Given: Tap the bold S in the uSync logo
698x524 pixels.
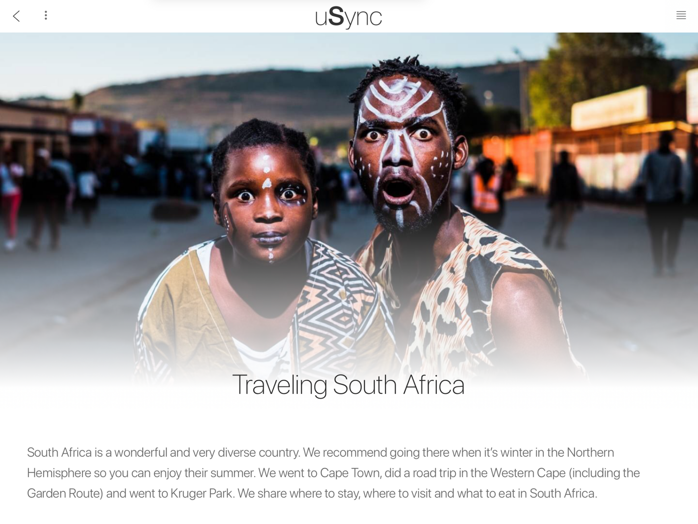Looking at the screenshot, I should (336, 16).
